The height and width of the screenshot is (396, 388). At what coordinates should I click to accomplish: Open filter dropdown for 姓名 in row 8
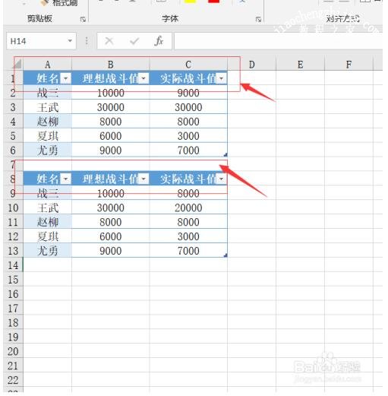pyautogui.click(x=66, y=179)
